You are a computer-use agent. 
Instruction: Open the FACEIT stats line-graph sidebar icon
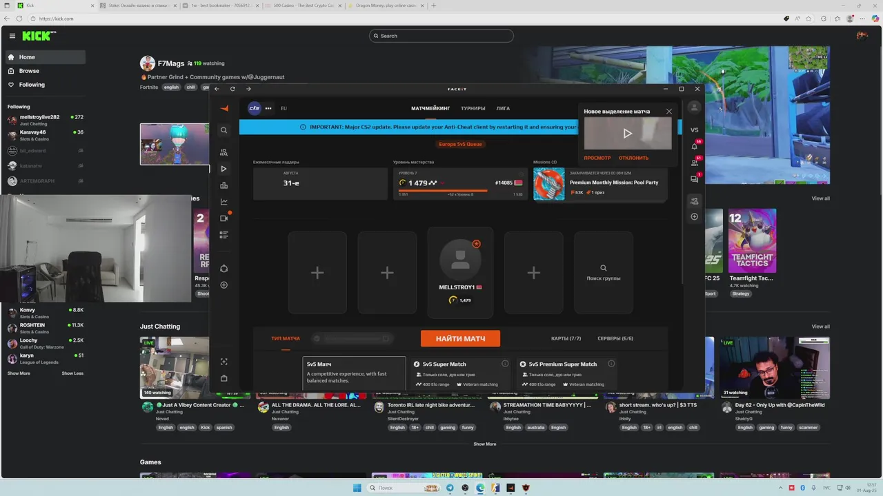224,202
